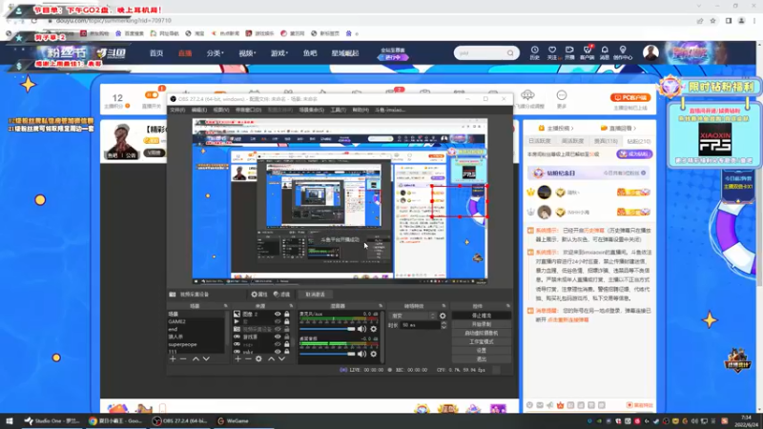Toggle lock on 图像 2 source

287,315
